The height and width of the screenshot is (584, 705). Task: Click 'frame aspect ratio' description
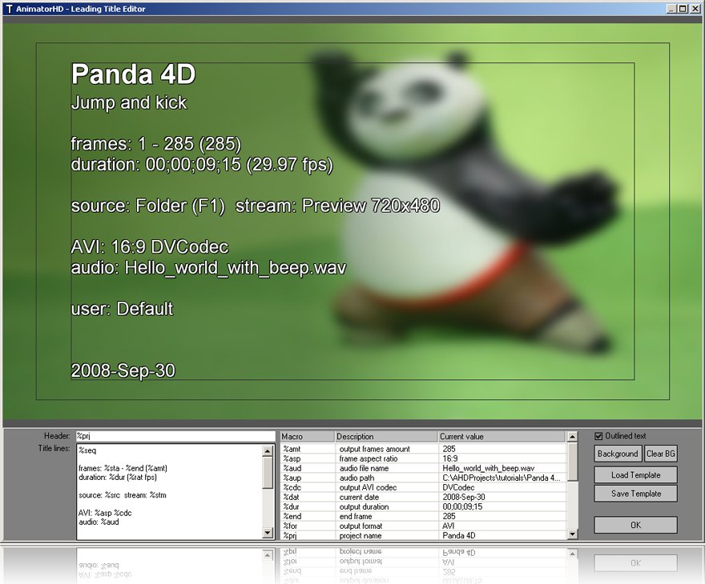(369, 458)
